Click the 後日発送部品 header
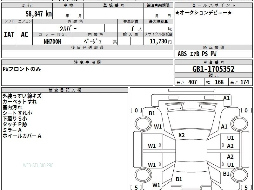Screen dimensions: 254x190 pos(87,47)
